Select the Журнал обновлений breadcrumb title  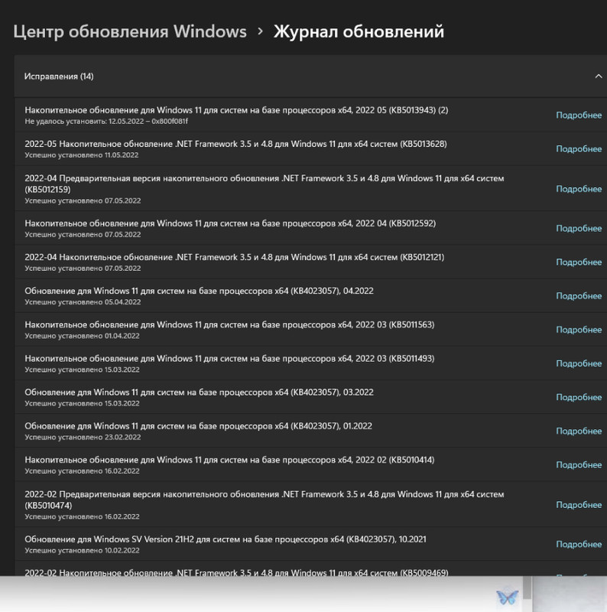click(x=359, y=31)
